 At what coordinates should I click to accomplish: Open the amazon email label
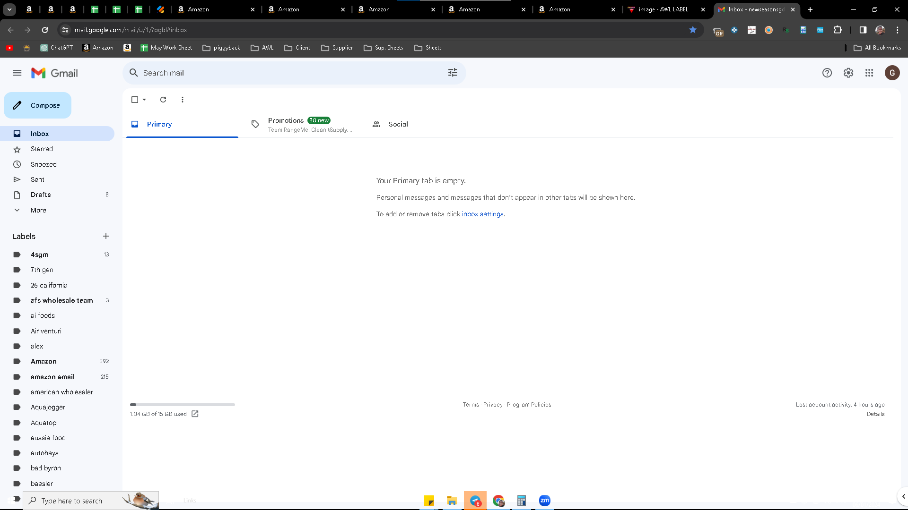click(57, 377)
